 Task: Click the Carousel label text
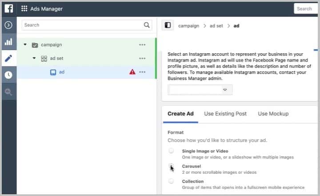tap(192, 166)
